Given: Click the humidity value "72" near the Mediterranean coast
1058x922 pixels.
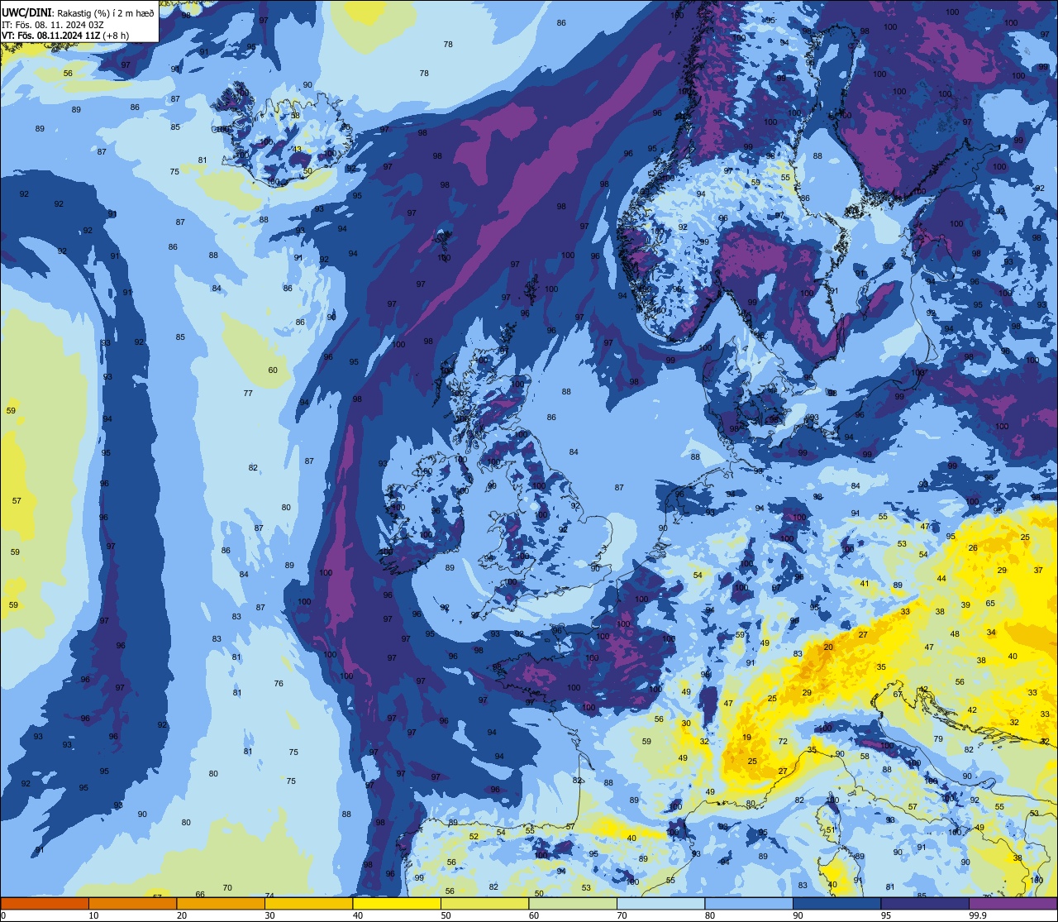Looking at the screenshot, I should pos(783,742).
